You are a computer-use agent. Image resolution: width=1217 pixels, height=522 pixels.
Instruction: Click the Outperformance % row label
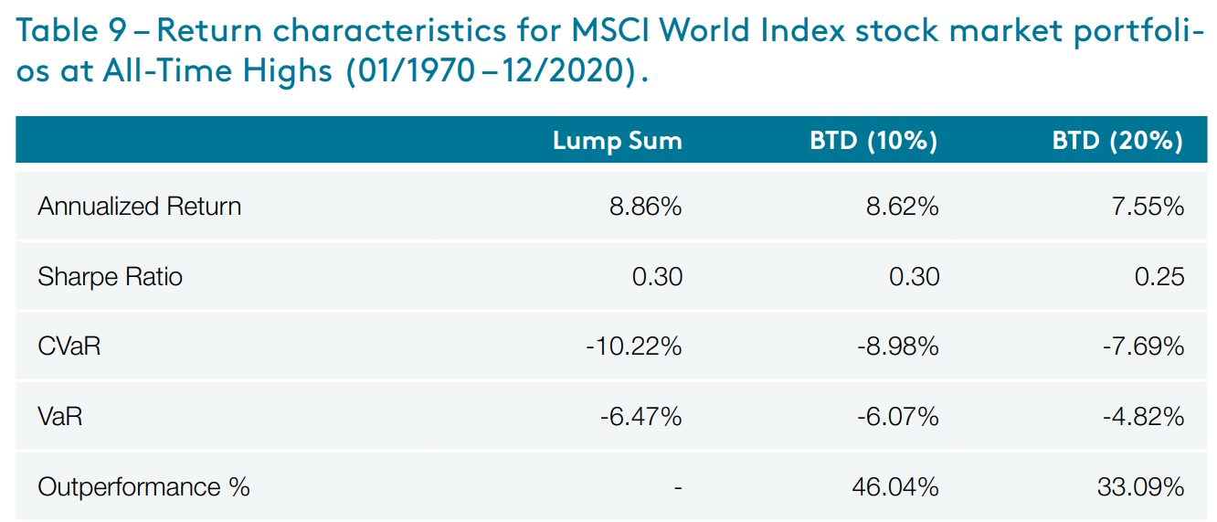click(x=143, y=487)
